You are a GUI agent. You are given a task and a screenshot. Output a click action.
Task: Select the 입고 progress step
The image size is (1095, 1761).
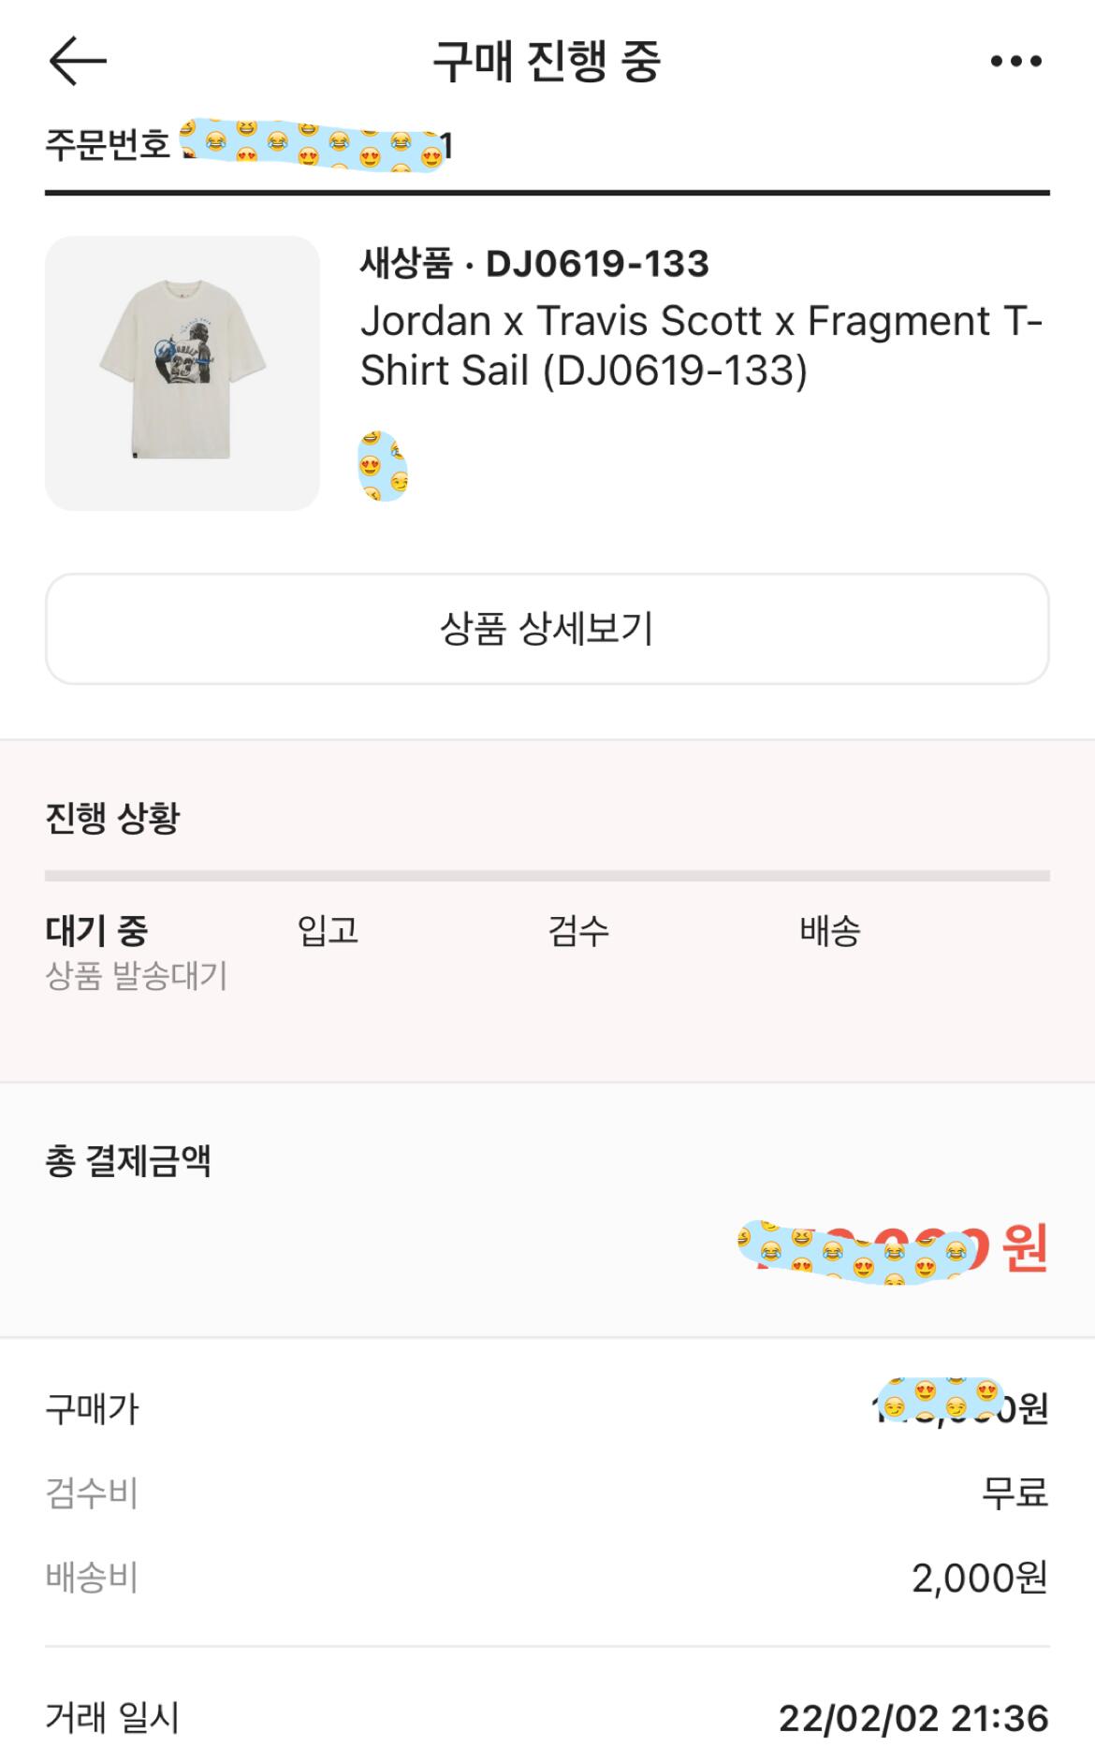[328, 930]
